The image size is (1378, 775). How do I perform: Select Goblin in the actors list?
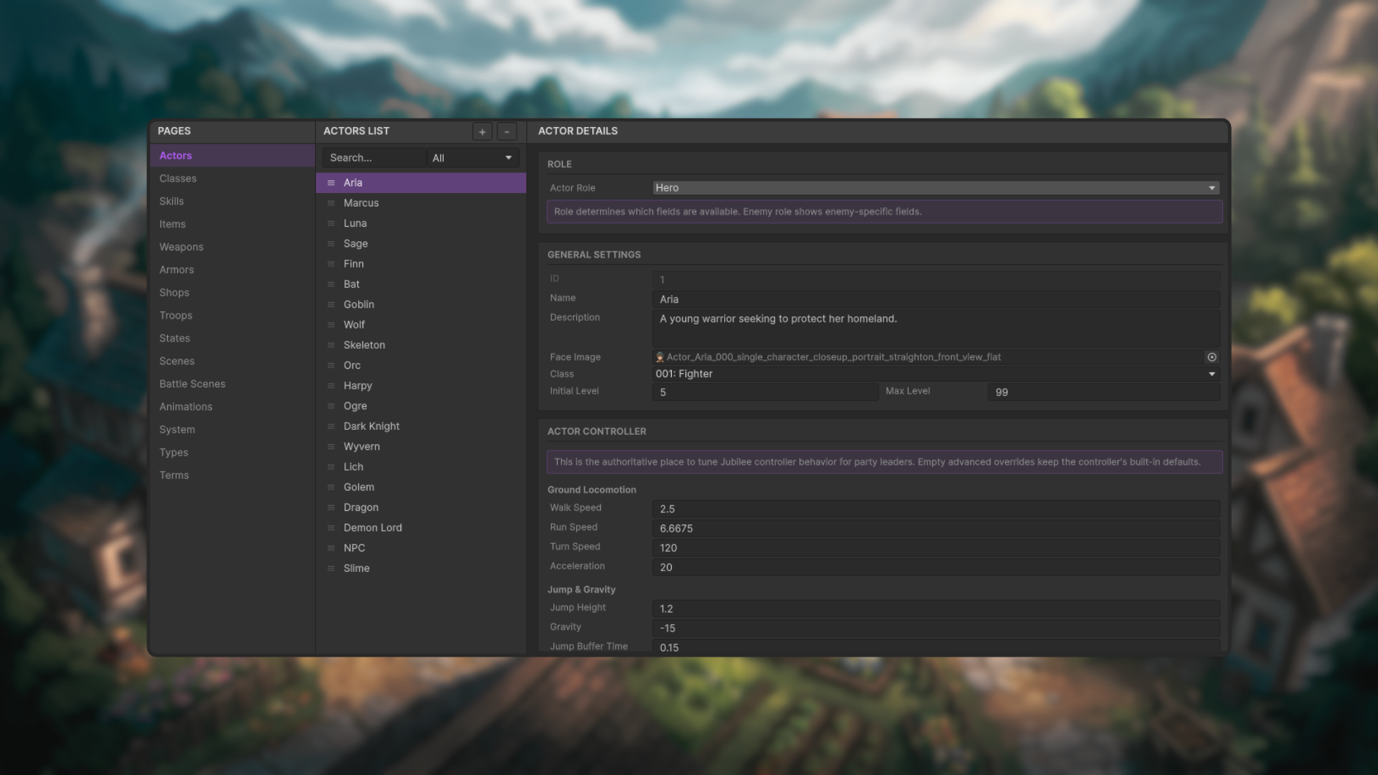point(421,304)
